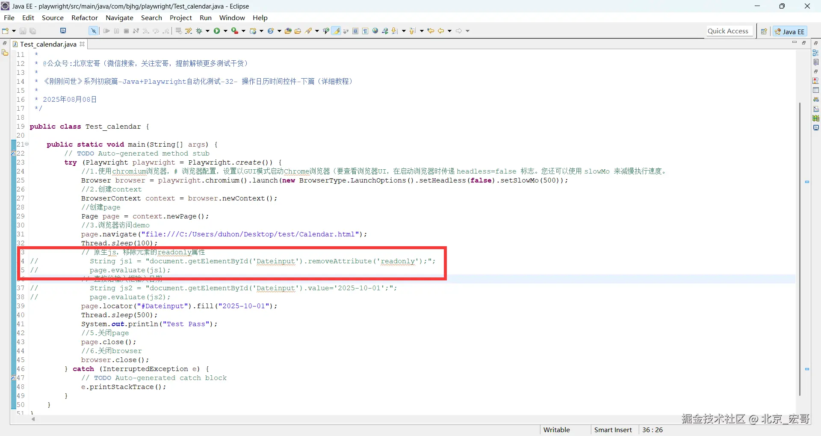Screen dimensions: 821x436
Task: Click the Open Type icon
Action: (288, 31)
